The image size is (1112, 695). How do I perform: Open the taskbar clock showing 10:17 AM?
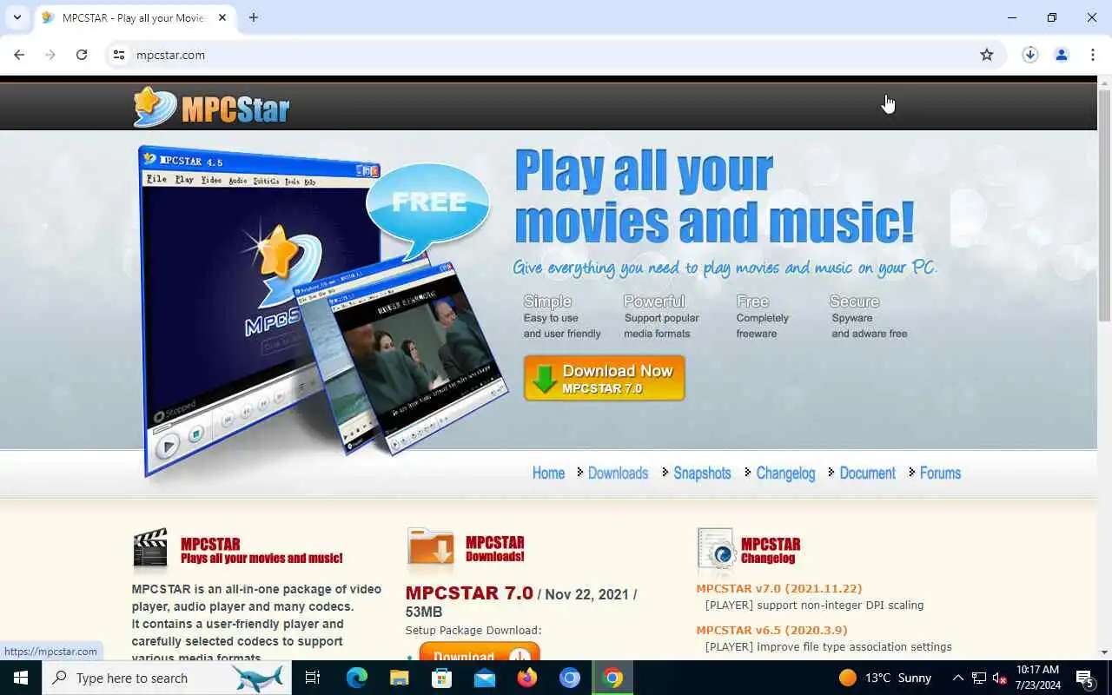pos(1037,678)
